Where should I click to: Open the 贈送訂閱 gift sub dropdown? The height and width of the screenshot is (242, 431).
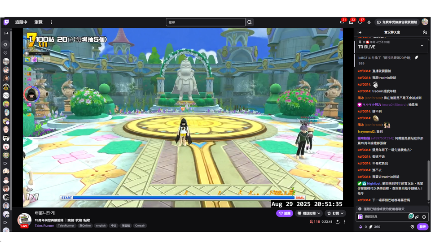[309, 213]
